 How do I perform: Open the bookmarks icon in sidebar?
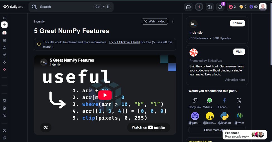pos(4,101)
